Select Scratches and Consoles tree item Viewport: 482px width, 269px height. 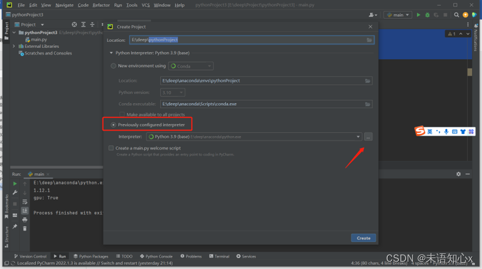point(48,53)
